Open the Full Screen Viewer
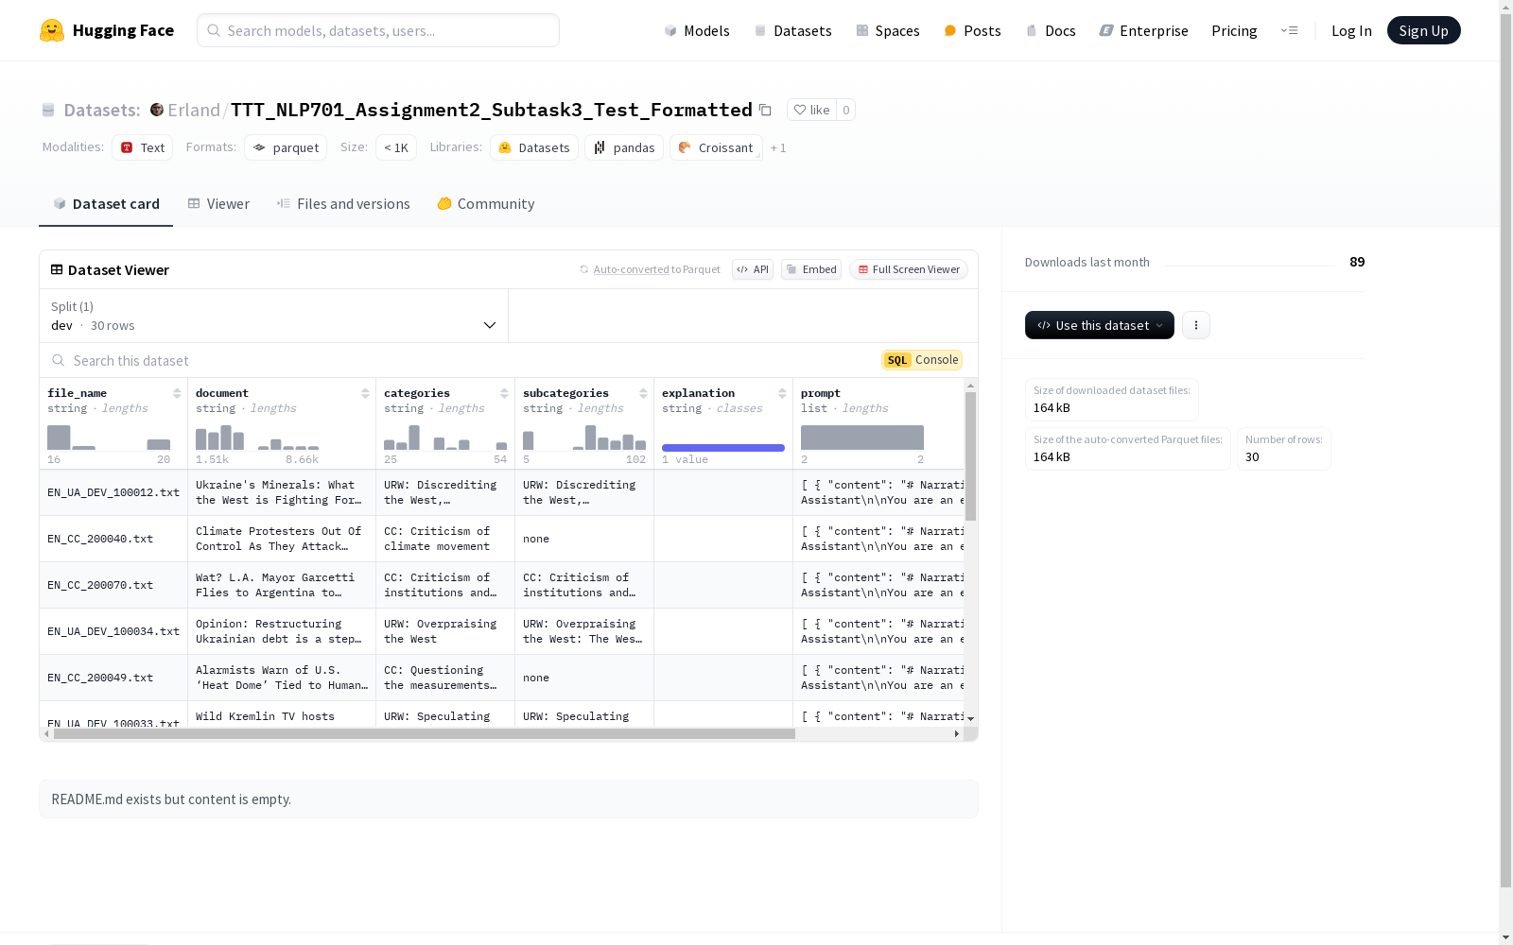Viewport: 1513px width, 945px height. click(908, 269)
